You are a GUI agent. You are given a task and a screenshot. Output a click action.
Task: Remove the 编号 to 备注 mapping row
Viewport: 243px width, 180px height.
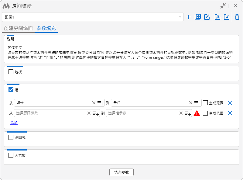click(230, 103)
